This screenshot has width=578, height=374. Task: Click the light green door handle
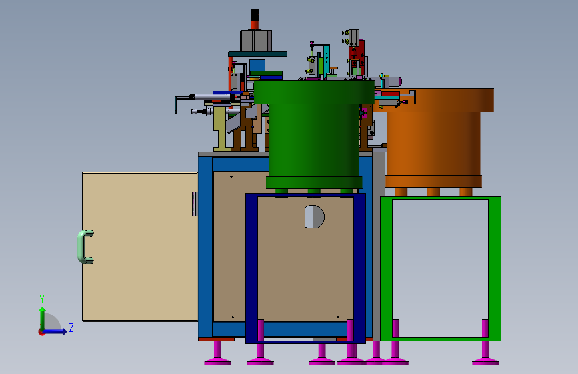click(85, 247)
